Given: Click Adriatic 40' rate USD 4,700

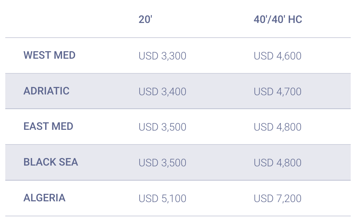Looking at the screenshot, I should [277, 92].
